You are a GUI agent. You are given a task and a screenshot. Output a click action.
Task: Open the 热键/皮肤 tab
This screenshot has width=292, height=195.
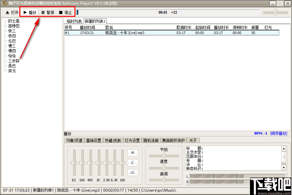pos(113,140)
